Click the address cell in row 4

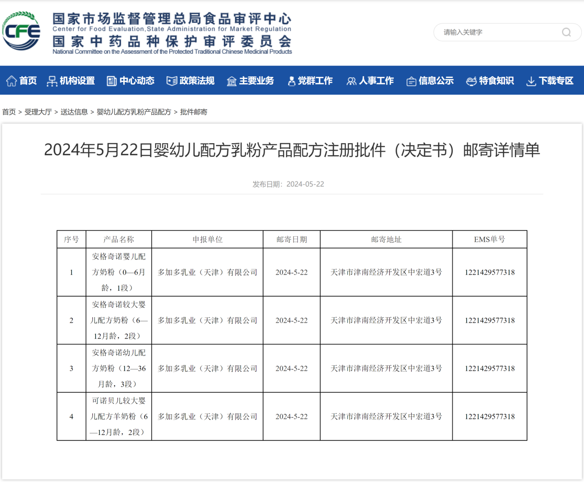pyautogui.click(x=386, y=416)
